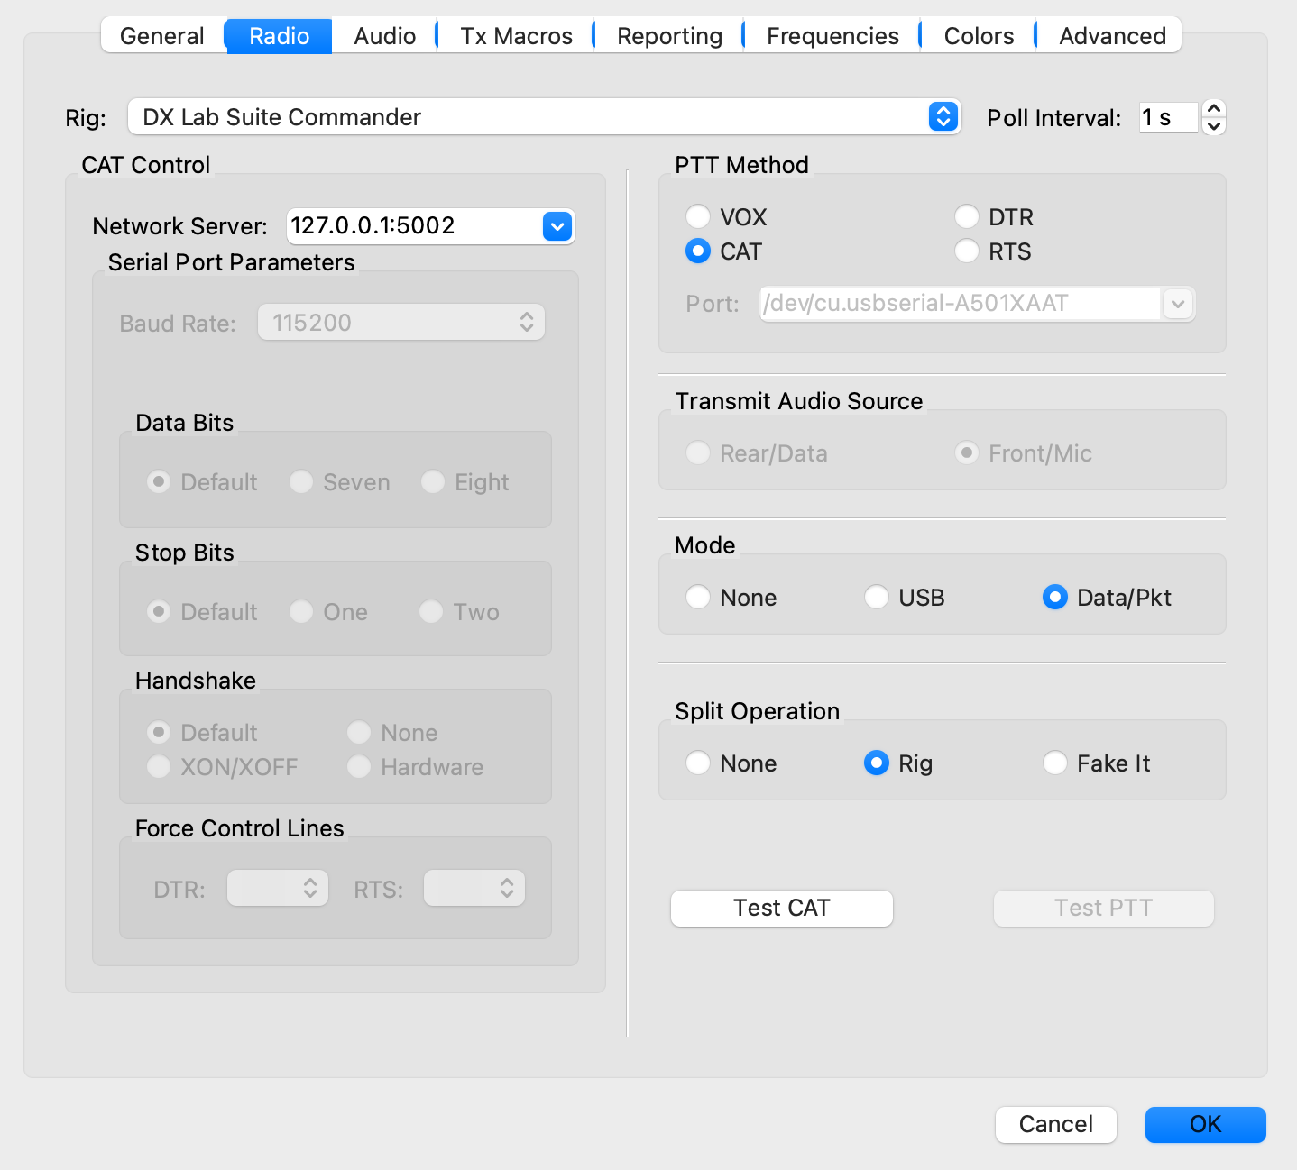Choose Fake It for Split Operation
Screen dimensions: 1297x1170
1054,763
